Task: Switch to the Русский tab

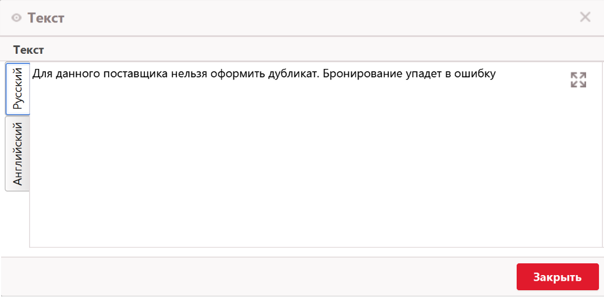Action: pos(18,89)
